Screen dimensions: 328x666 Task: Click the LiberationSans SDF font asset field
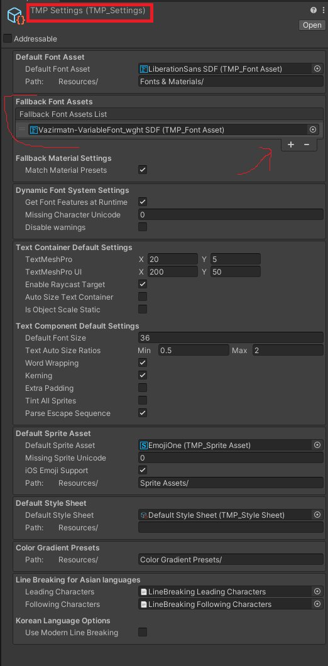click(x=226, y=69)
